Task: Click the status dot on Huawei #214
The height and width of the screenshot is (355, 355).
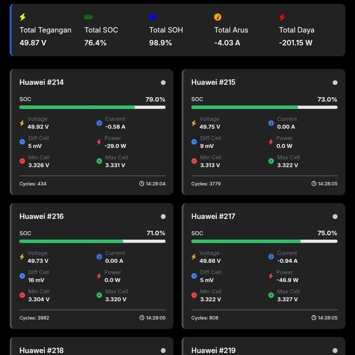Action: 163,83
